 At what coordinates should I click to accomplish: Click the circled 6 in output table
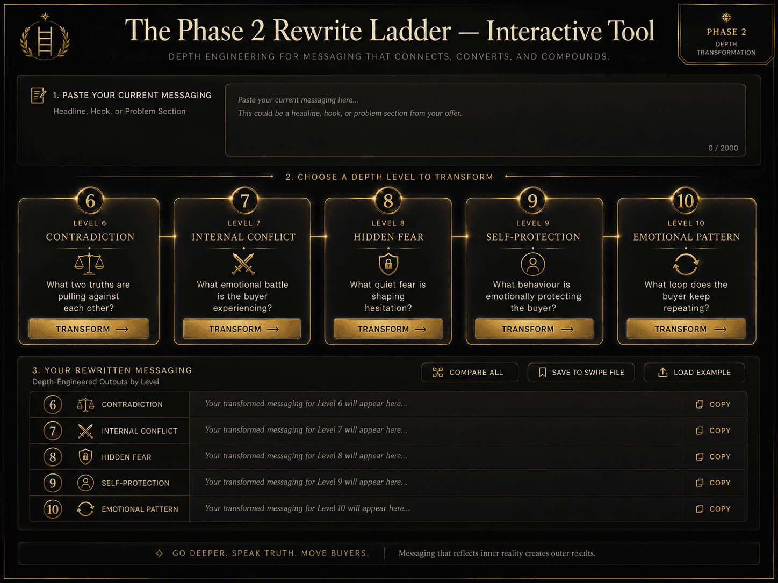click(53, 405)
